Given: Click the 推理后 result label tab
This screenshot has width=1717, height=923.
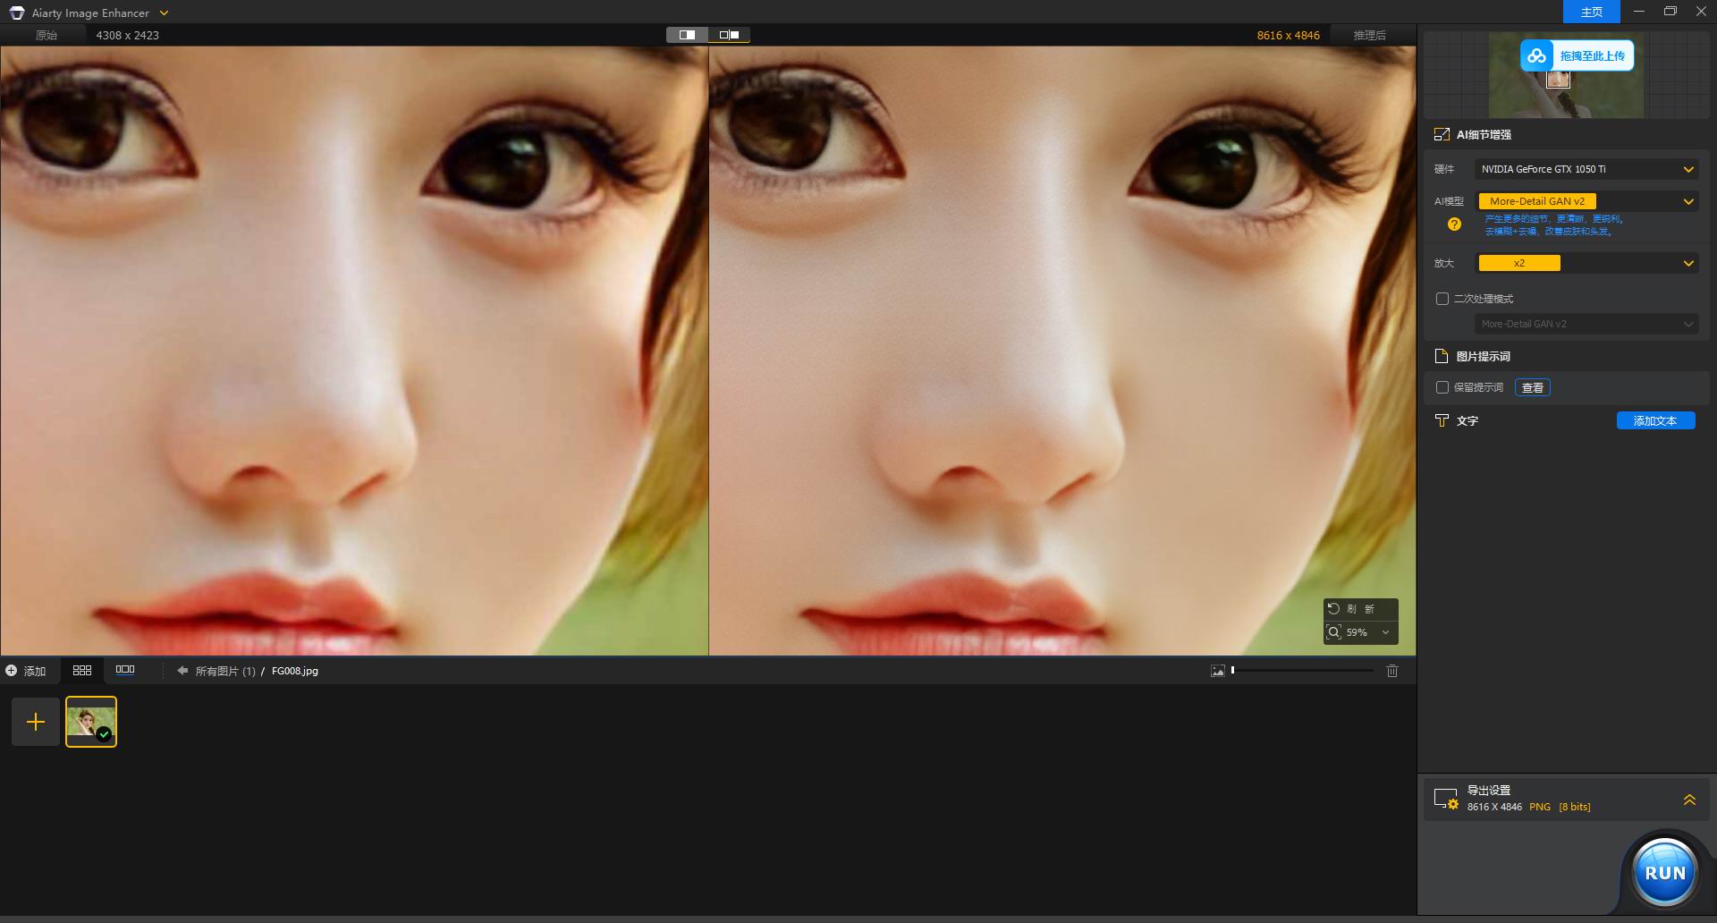Looking at the screenshot, I should (1369, 35).
